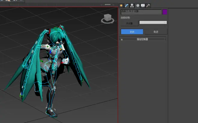This screenshot has height=123, width=198.
Task: Click the selected objects name field
Action: point(141,12)
